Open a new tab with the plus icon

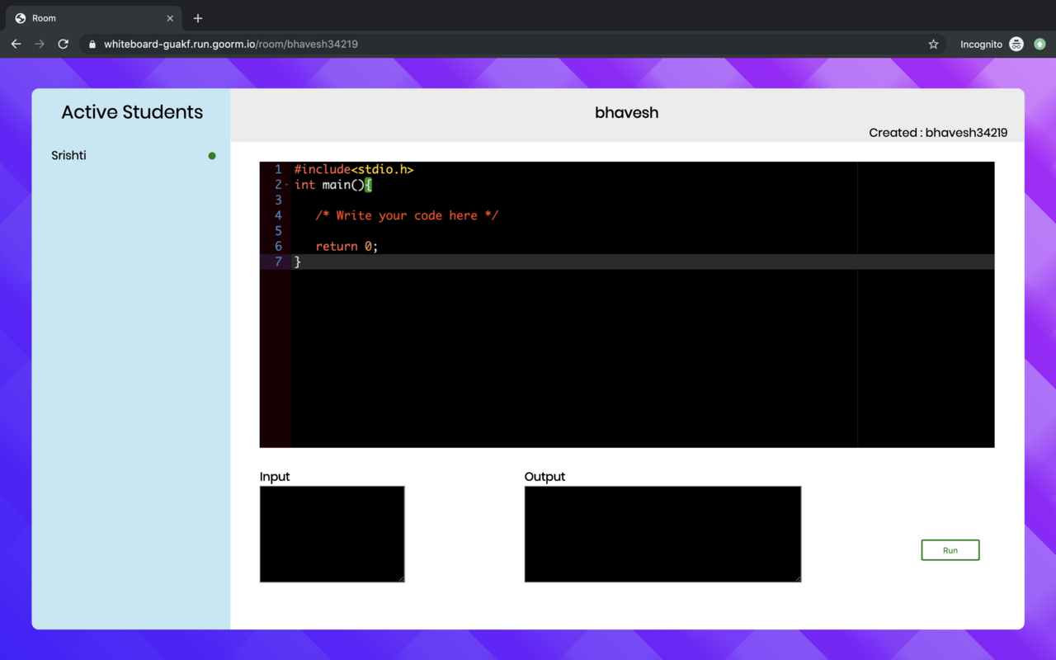click(198, 18)
